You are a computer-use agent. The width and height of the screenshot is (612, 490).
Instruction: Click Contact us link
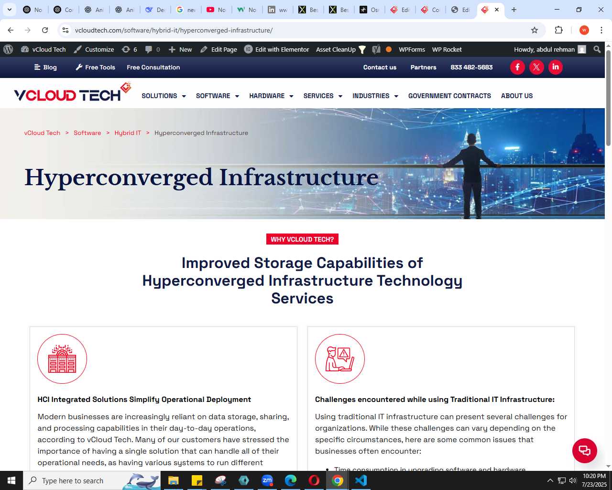coord(380,67)
